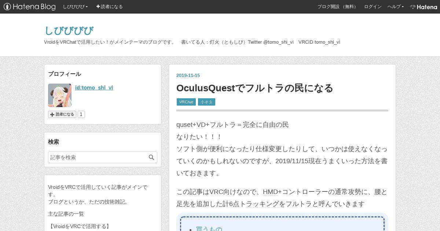This screenshot has width=440, height=231.
Task: Expand the ヘルプ dropdown
Action: point(396,7)
